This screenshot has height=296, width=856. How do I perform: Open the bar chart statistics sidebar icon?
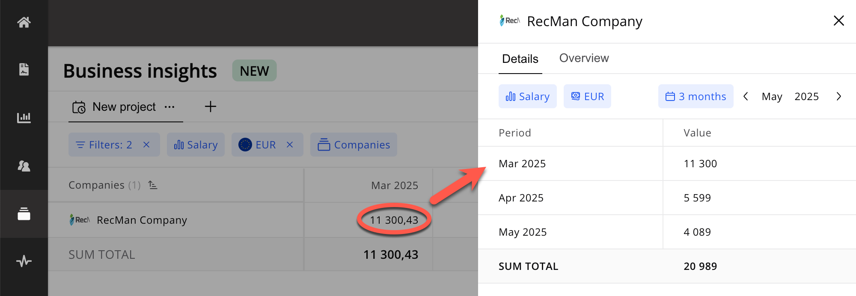tap(24, 118)
